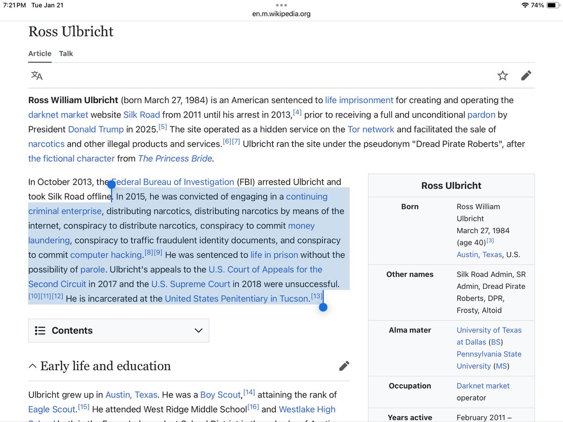Open the parole link
Image resolution: width=563 pixels, height=422 pixels.
[93, 270]
